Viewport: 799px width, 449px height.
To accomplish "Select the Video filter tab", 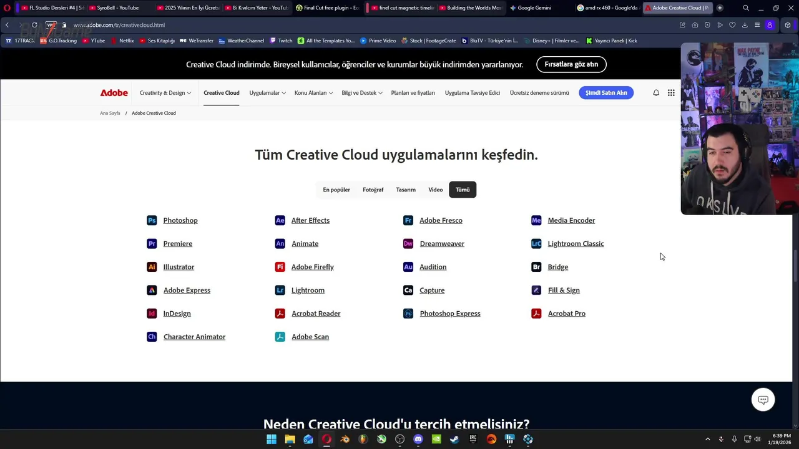I will coord(436,190).
